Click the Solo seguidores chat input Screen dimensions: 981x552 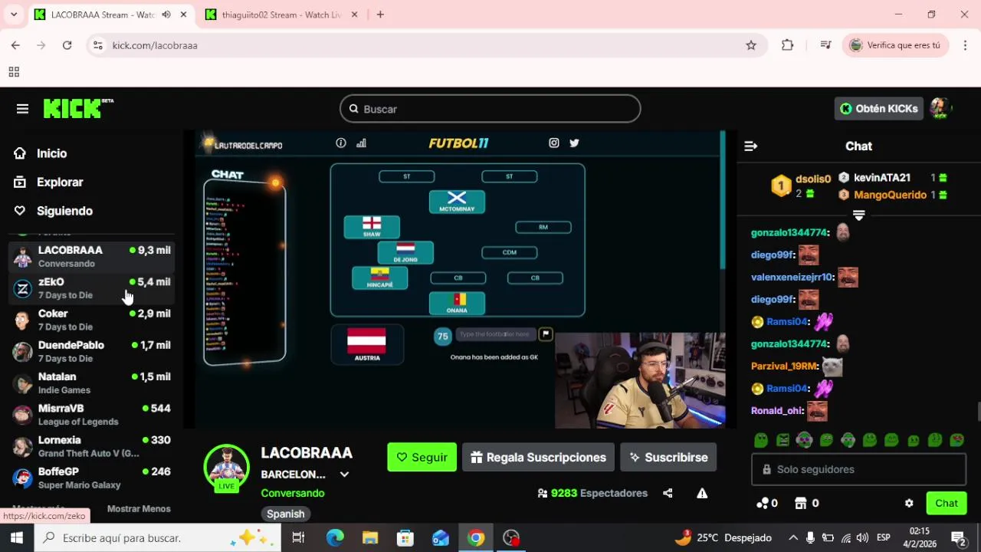858,469
